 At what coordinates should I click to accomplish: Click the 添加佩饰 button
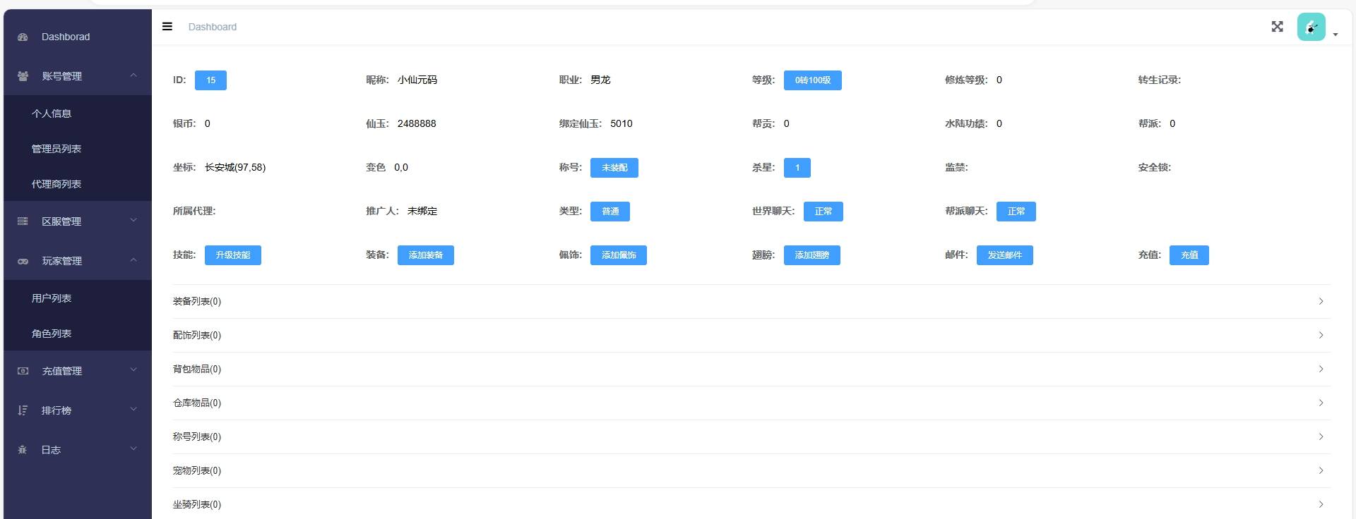619,255
